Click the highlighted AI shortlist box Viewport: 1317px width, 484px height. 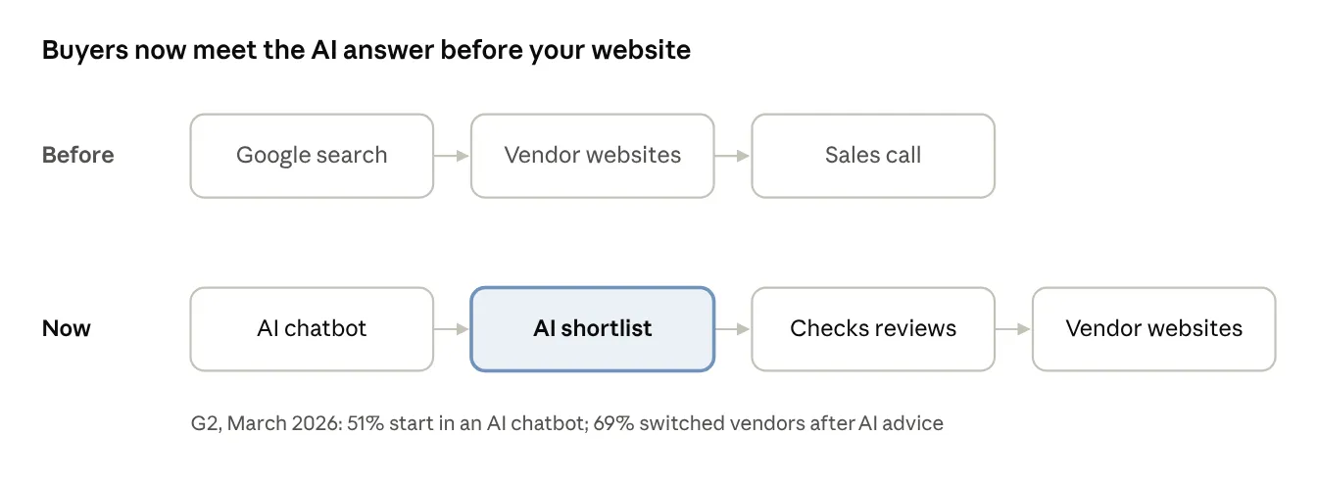593,329
